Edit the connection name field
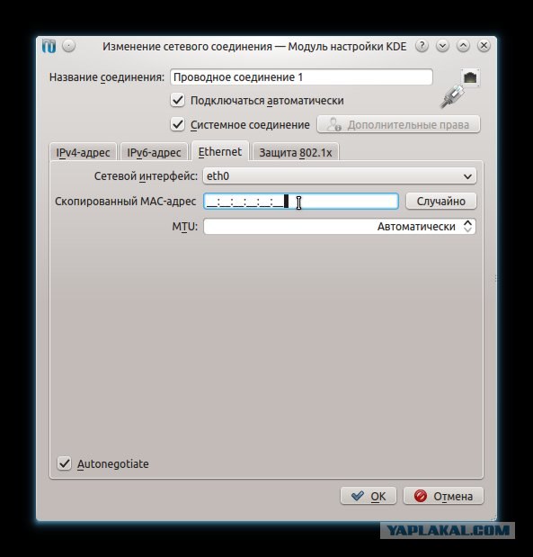Viewport: 533px width, 557px height. 301,77
